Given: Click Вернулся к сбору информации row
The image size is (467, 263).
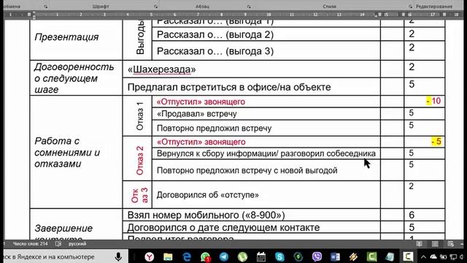Looking at the screenshot, I should click(266, 153).
